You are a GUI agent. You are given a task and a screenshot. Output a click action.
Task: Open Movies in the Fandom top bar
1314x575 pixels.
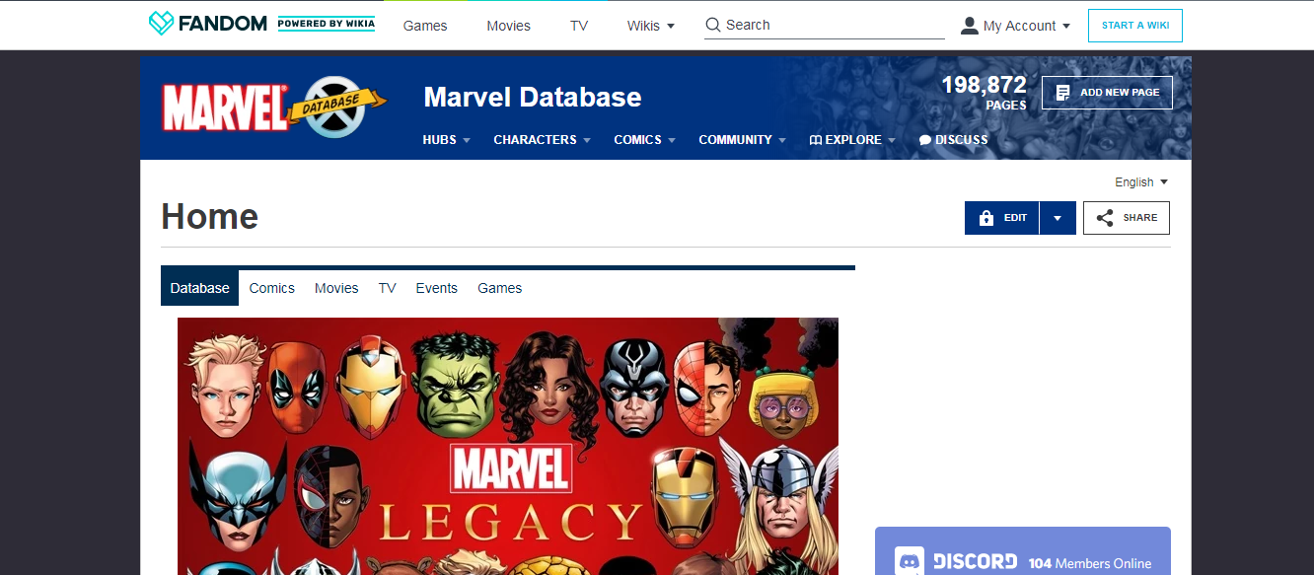pos(508,26)
